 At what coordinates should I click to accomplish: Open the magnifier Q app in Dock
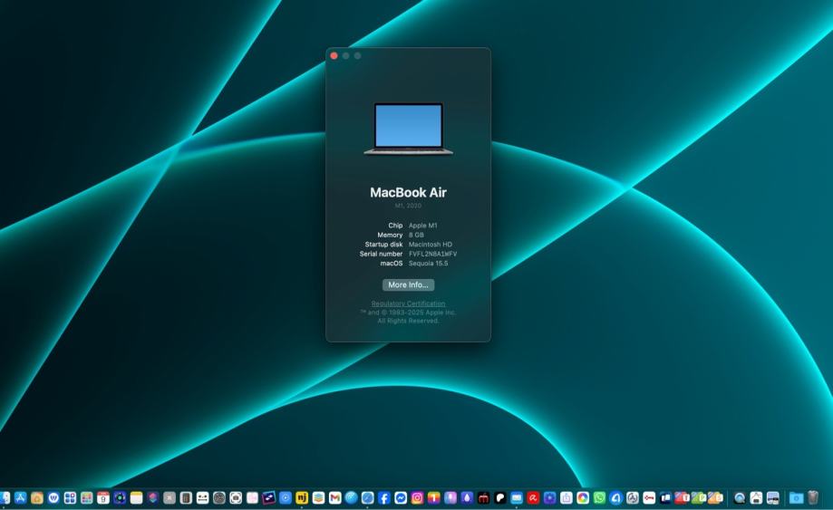coord(740,498)
